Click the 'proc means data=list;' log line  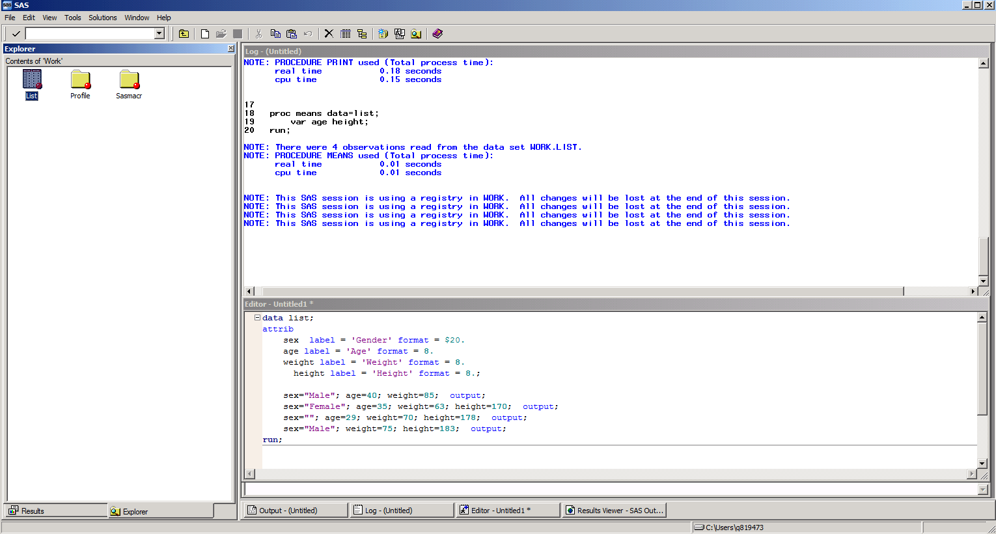(324, 113)
